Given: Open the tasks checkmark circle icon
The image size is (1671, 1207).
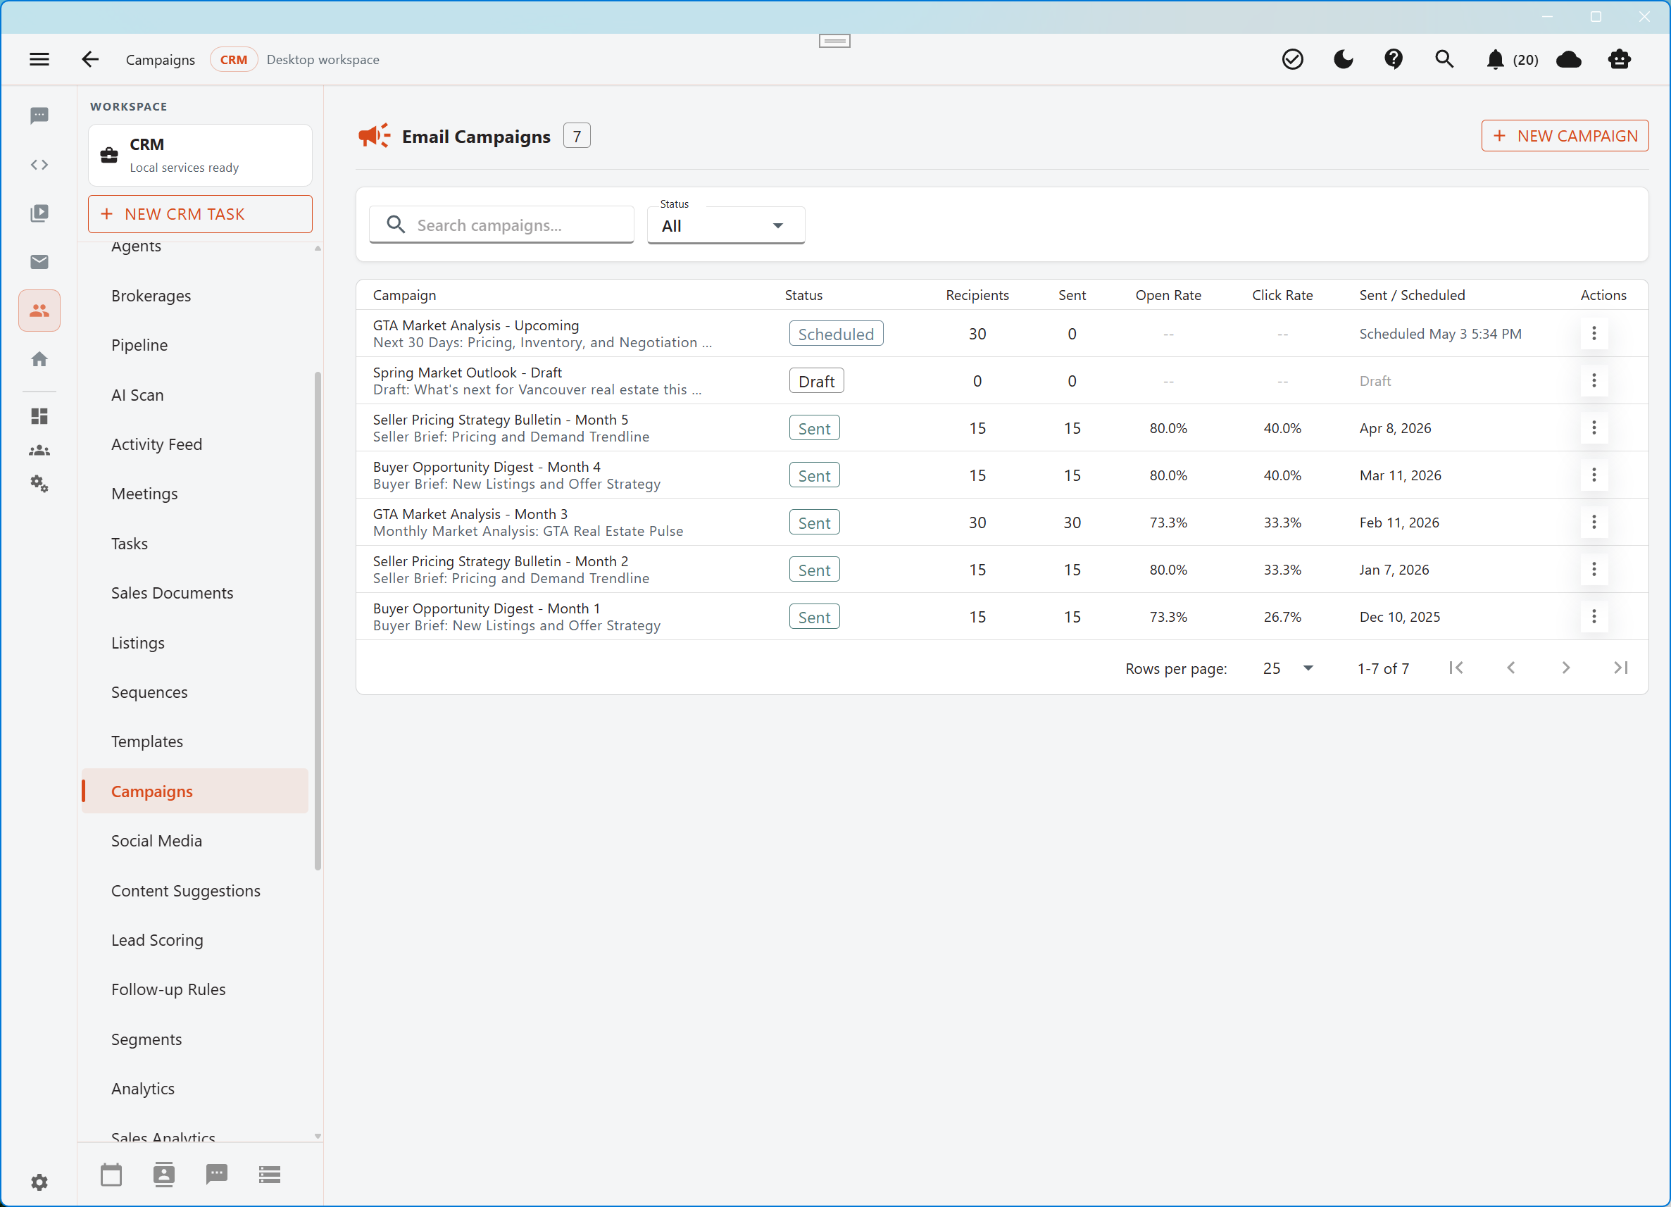Looking at the screenshot, I should click(1292, 59).
